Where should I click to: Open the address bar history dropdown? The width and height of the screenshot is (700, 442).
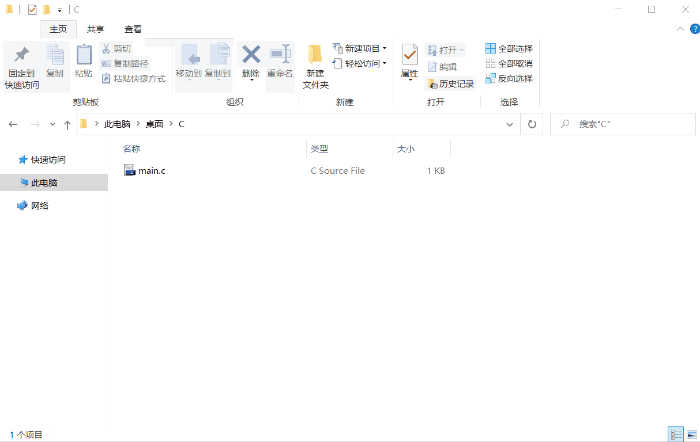(x=510, y=124)
